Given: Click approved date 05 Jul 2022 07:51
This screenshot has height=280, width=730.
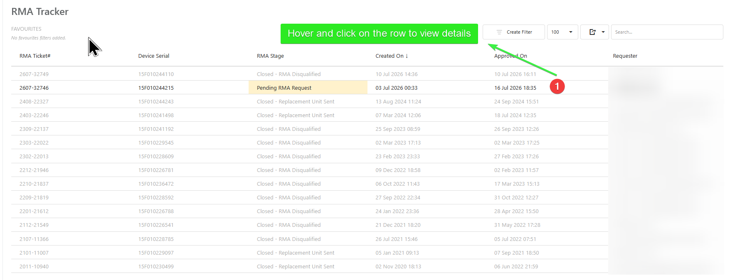Looking at the screenshot, I should pyautogui.click(x=515, y=239).
